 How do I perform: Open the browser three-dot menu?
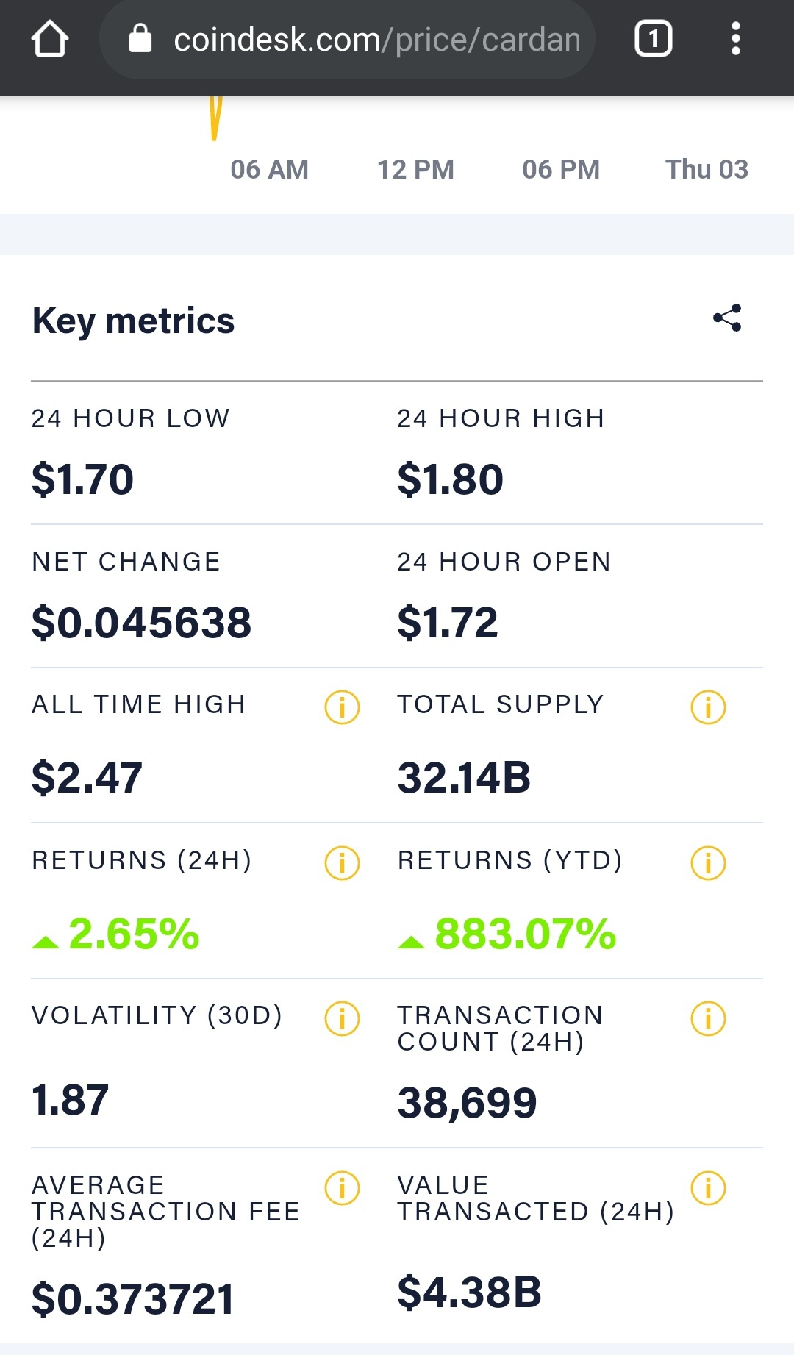coord(735,39)
